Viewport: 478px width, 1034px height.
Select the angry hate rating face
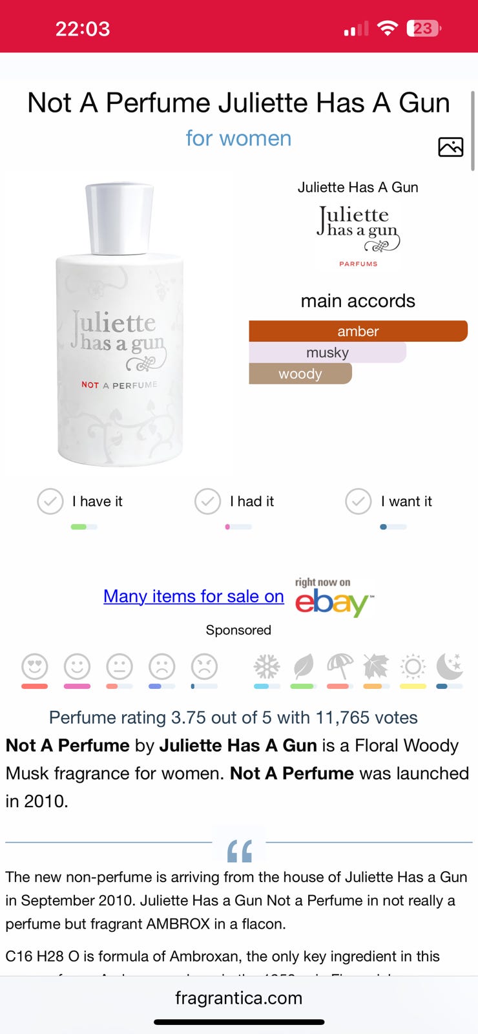(204, 666)
